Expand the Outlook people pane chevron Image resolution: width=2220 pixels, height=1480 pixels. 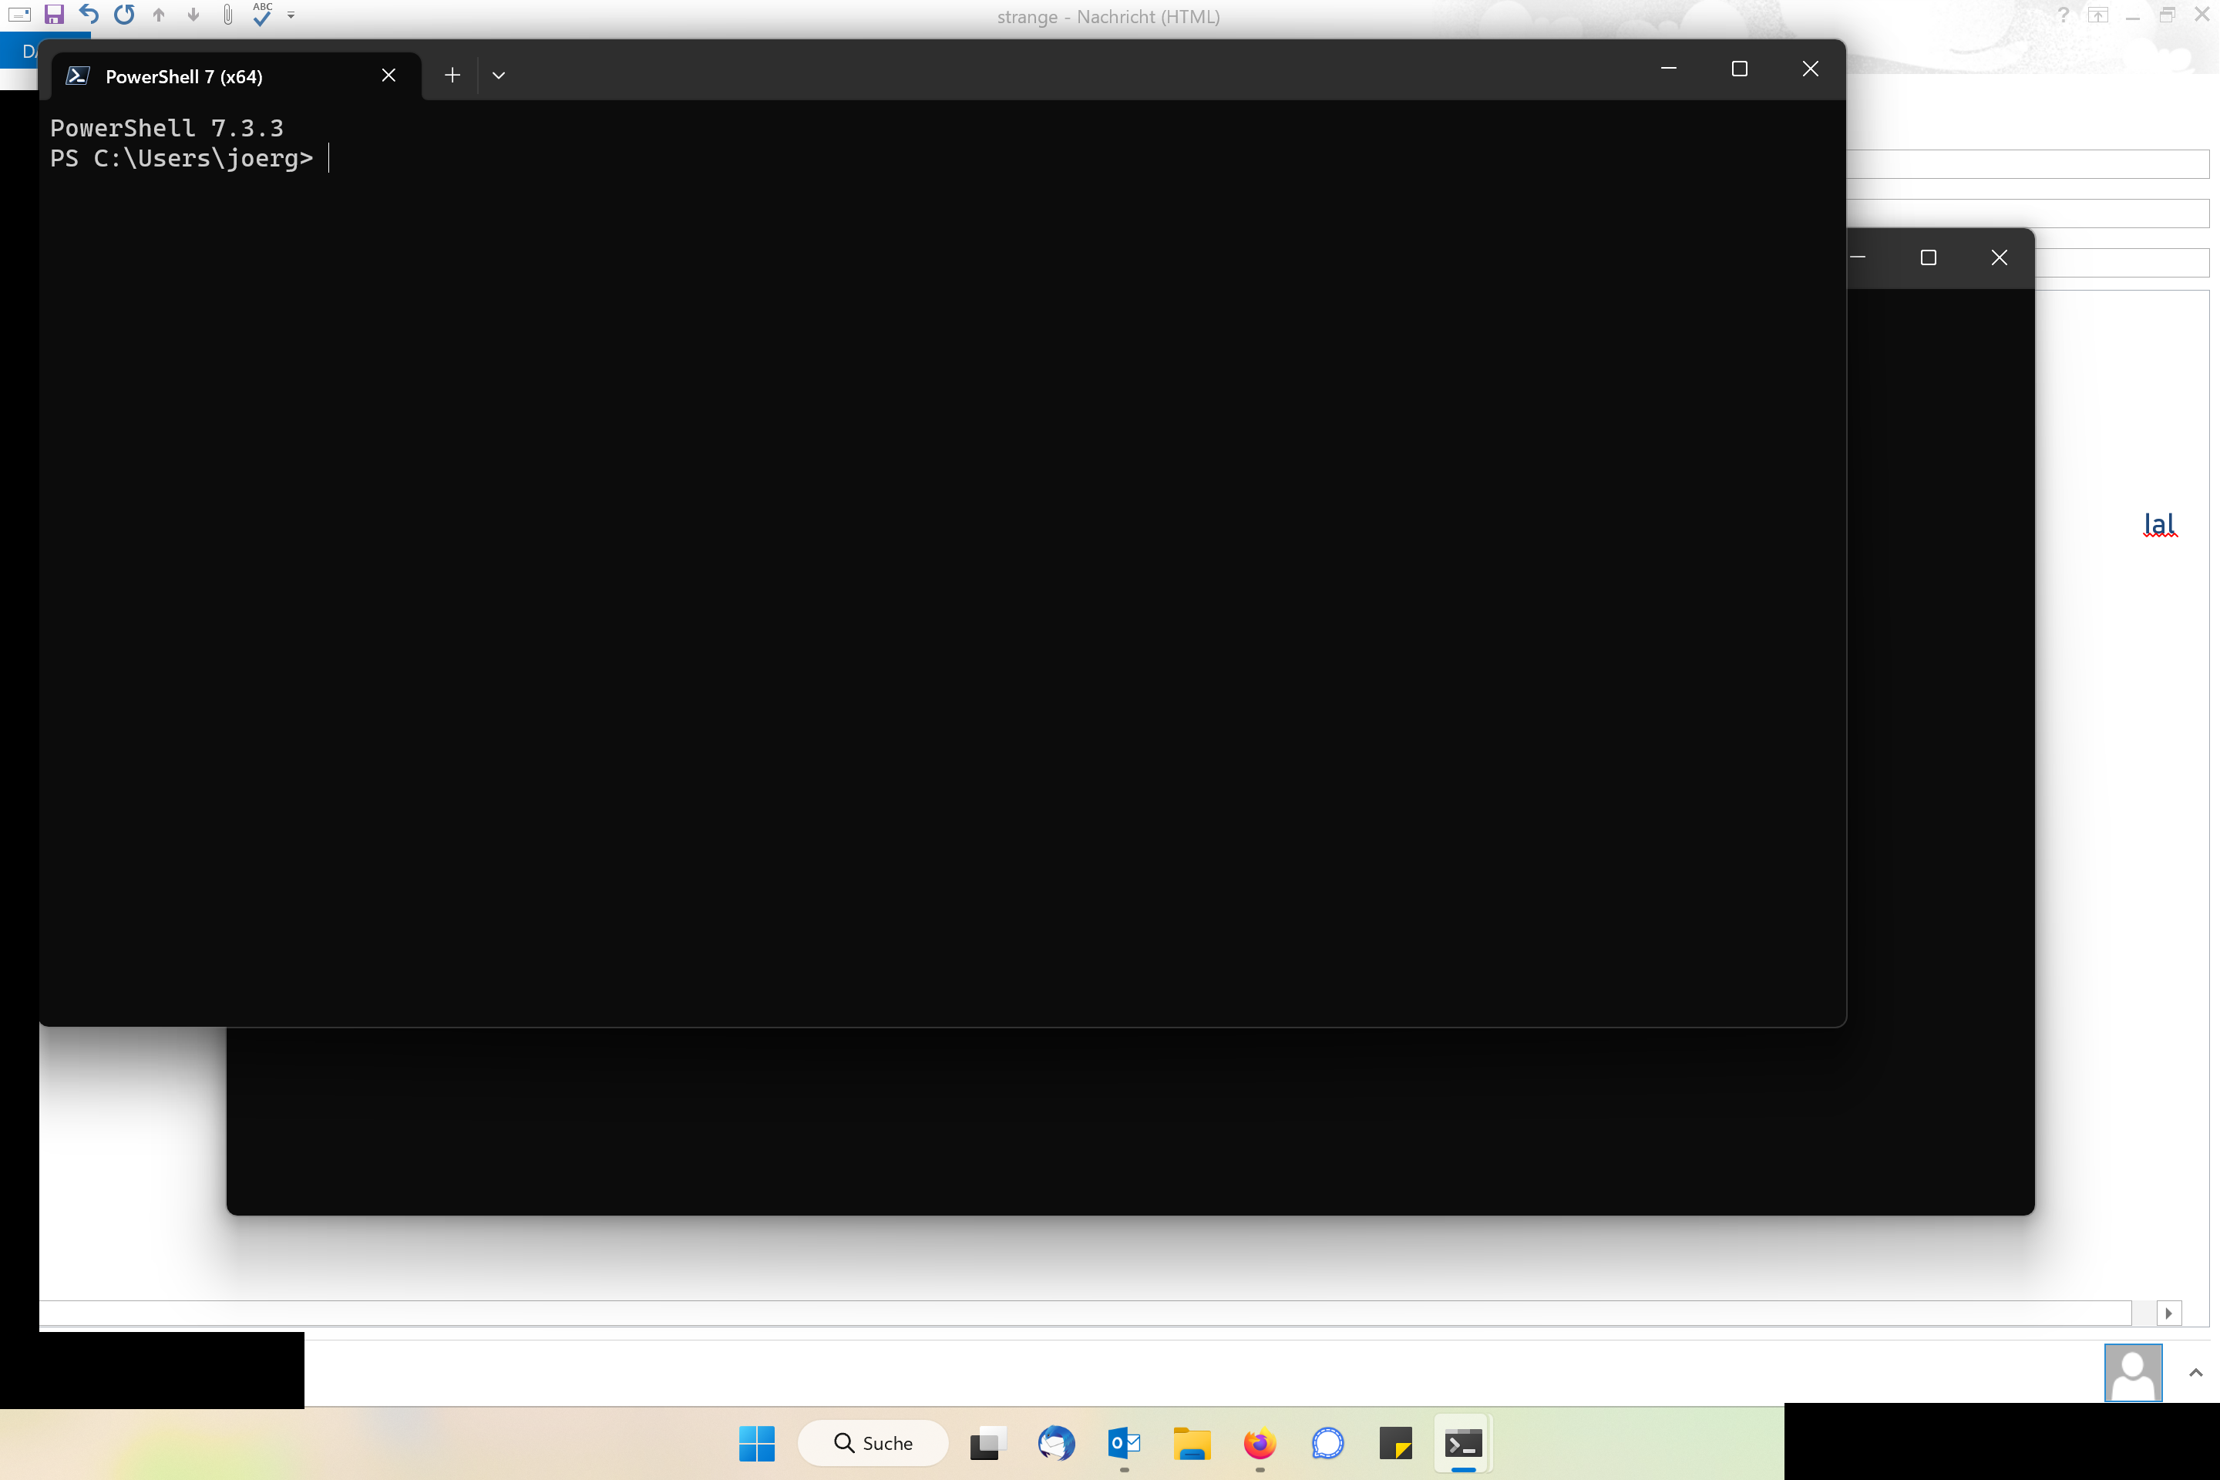(x=2195, y=1372)
